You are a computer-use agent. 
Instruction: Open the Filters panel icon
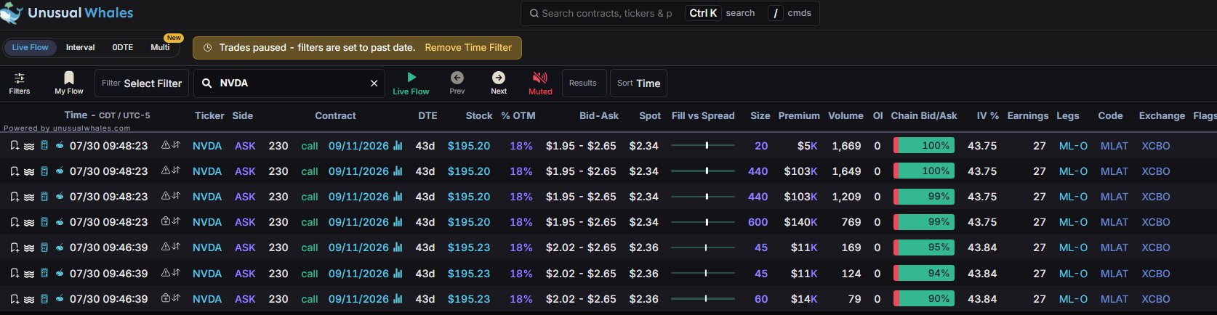[20, 83]
